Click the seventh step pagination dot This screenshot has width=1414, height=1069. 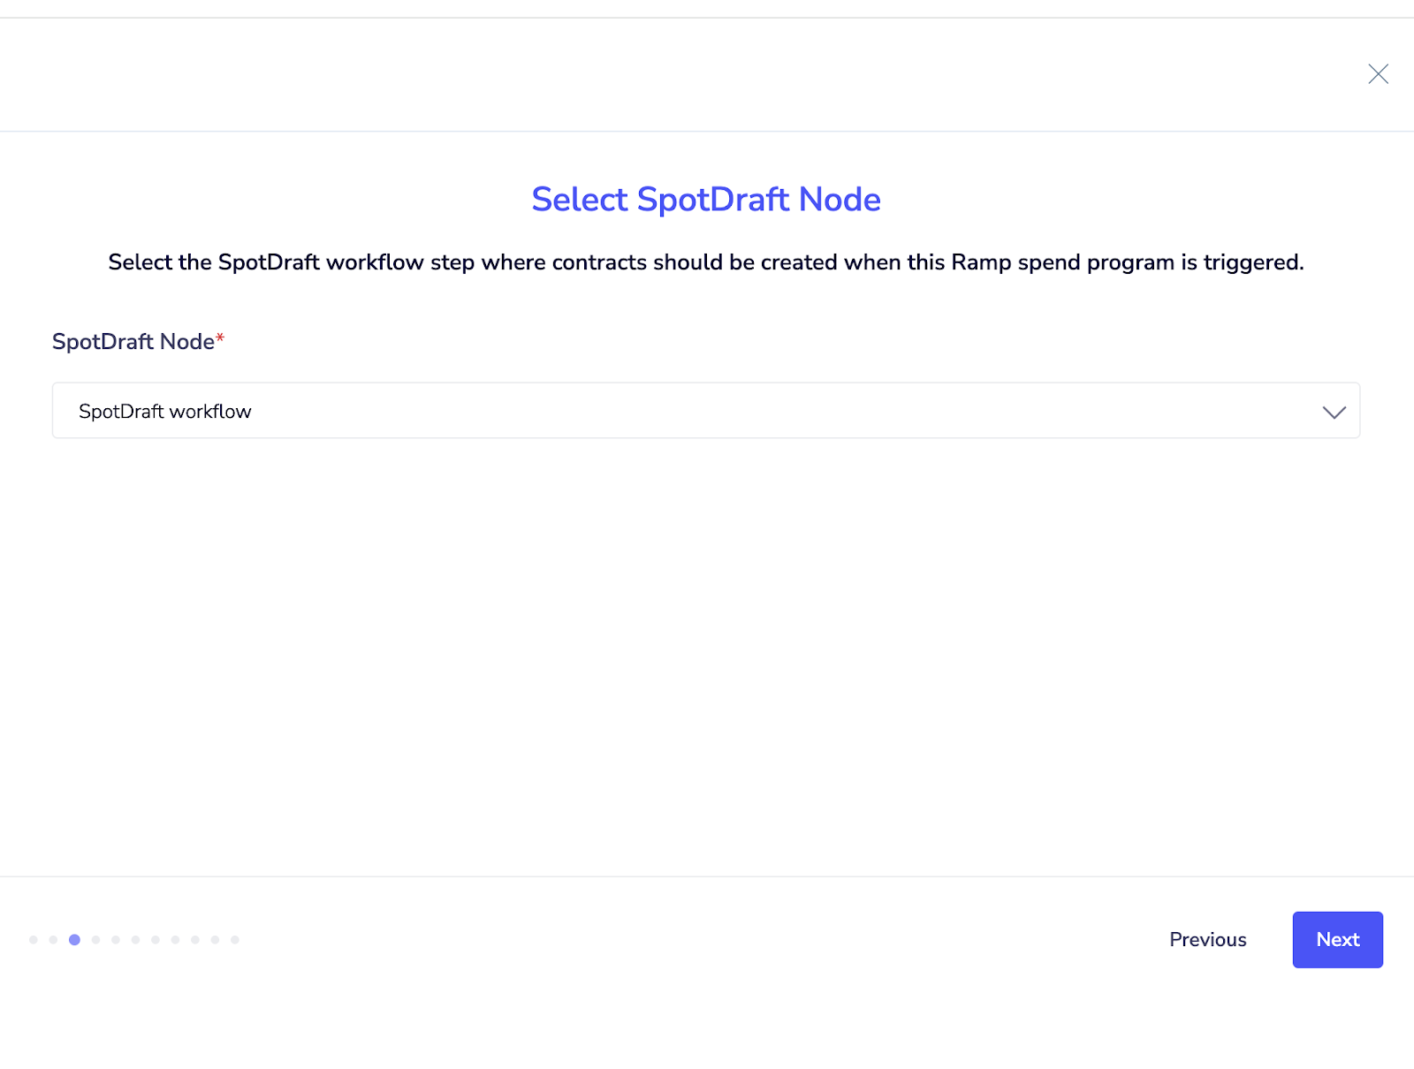(156, 940)
